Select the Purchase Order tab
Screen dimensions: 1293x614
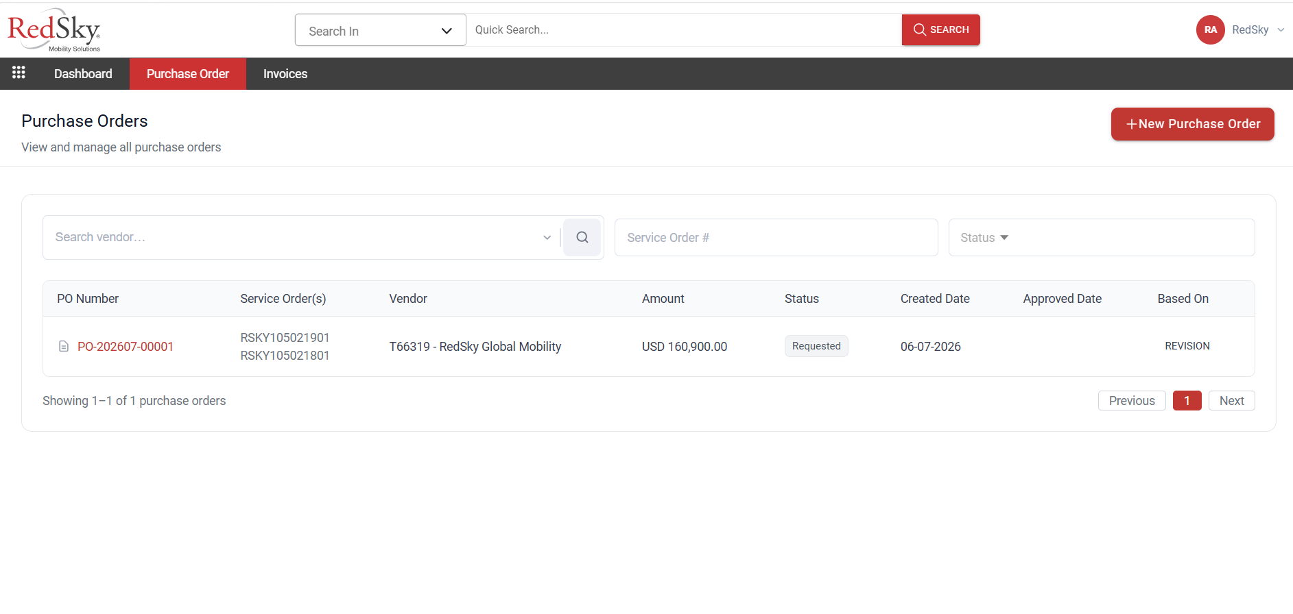coord(188,74)
